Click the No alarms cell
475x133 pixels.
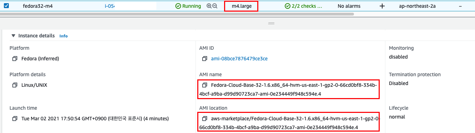349,6
